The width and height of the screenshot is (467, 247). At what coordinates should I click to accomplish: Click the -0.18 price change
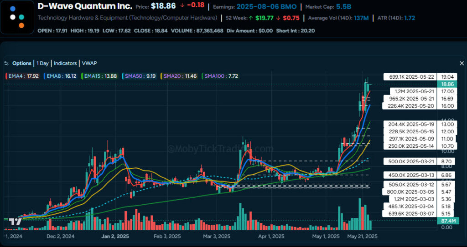point(196,6)
